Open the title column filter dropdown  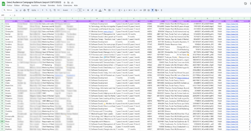click(x=53, y=21)
